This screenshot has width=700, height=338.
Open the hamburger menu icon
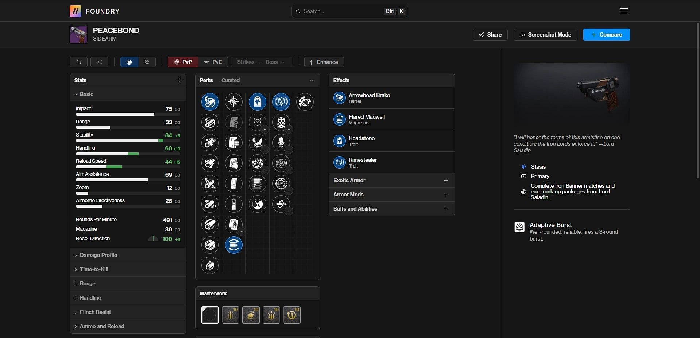[624, 11]
